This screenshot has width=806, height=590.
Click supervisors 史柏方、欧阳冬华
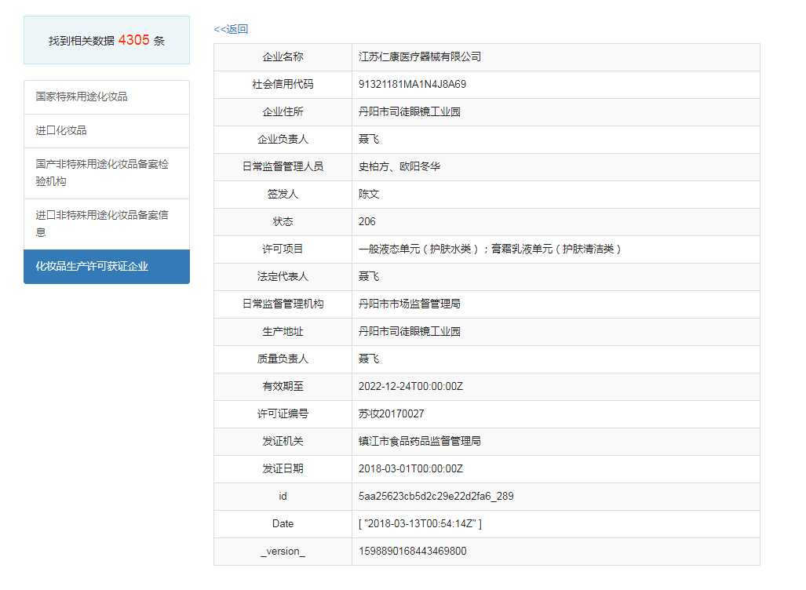pyautogui.click(x=399, y=166)
